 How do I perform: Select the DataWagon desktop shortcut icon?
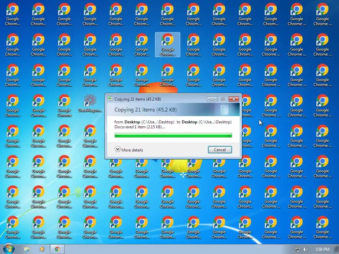(90, 103)
